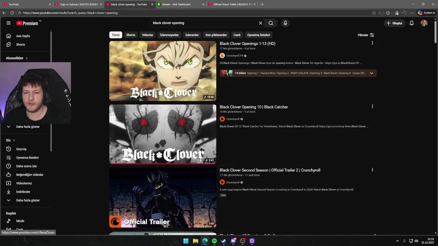Viewport: 438px width, 246px height.
Task: Play the Openings 1-13 thumbnail
Action: pos(163,71)
